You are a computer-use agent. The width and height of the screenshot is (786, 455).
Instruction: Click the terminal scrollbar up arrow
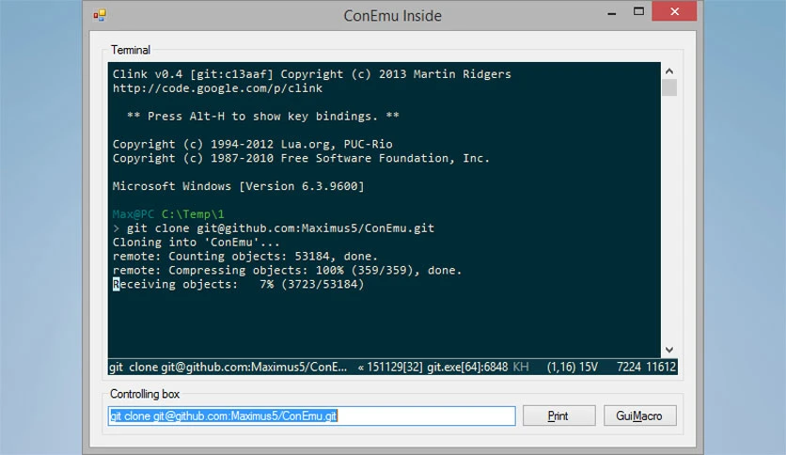(x=669, y=71)
